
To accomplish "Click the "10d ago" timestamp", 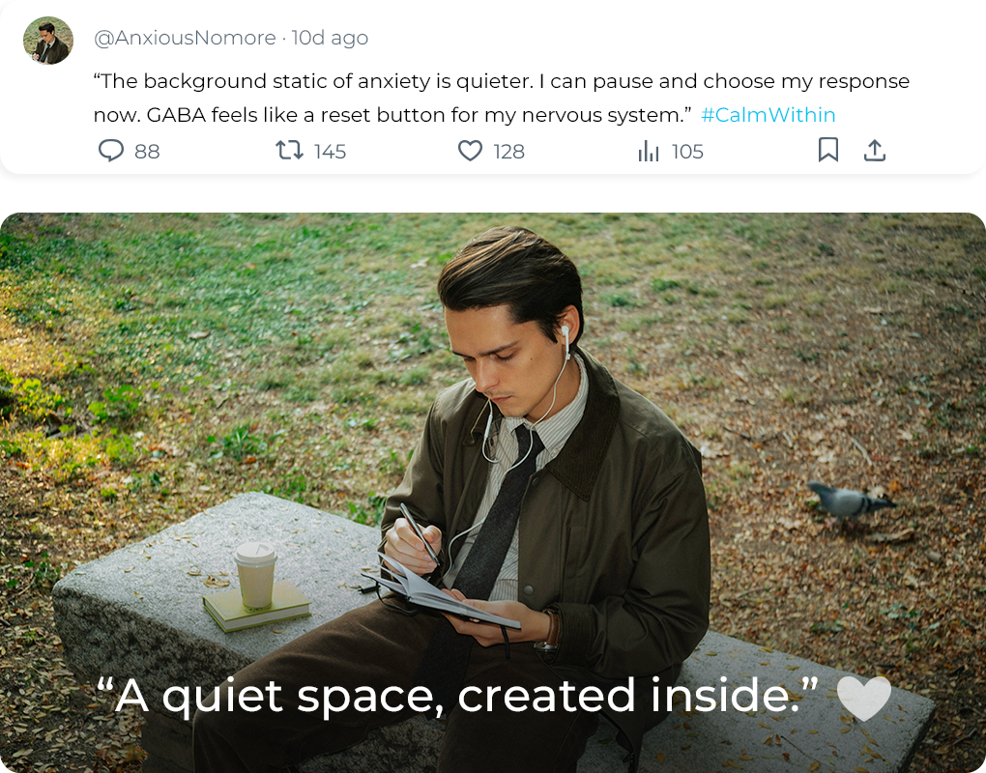I will [x=330, y=38].
